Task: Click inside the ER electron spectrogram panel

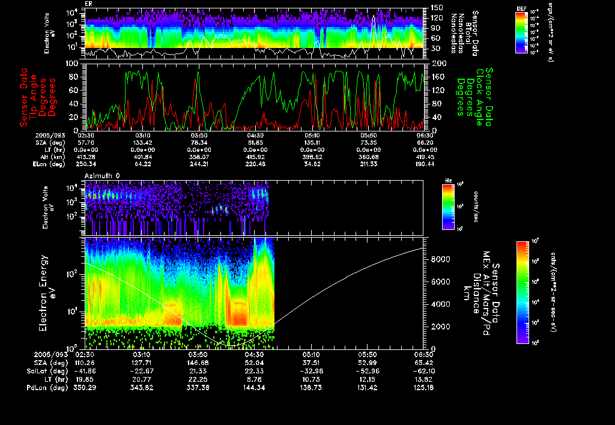Action: point(254,34)
